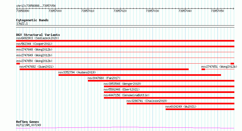
Task: Click nsv6024249 (Wu2021) variant label
Action: point(181,107)
